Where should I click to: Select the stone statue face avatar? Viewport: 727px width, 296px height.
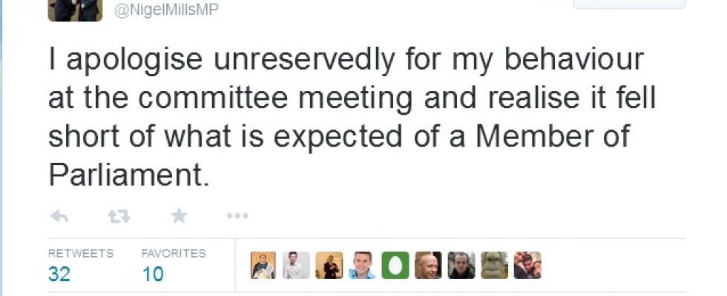[494, 265]
